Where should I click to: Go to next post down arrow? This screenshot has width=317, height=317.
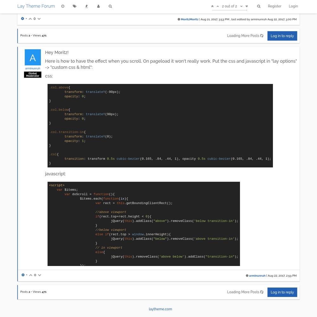point(241,6)
